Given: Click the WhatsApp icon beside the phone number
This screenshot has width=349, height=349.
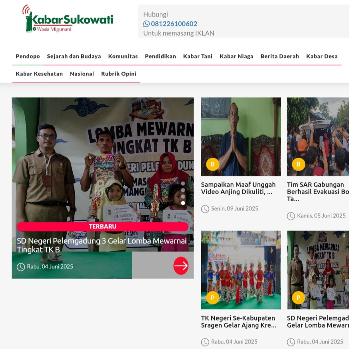Looking at the screenshot, I should (x=146, y=24).
